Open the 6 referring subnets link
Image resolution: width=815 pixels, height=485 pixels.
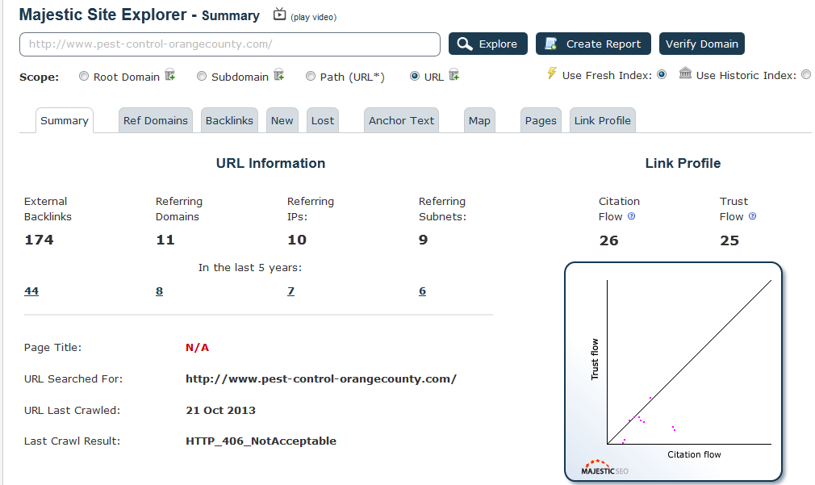click(x=422, y=291)
